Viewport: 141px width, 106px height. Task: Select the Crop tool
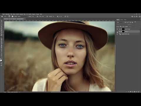1,29
